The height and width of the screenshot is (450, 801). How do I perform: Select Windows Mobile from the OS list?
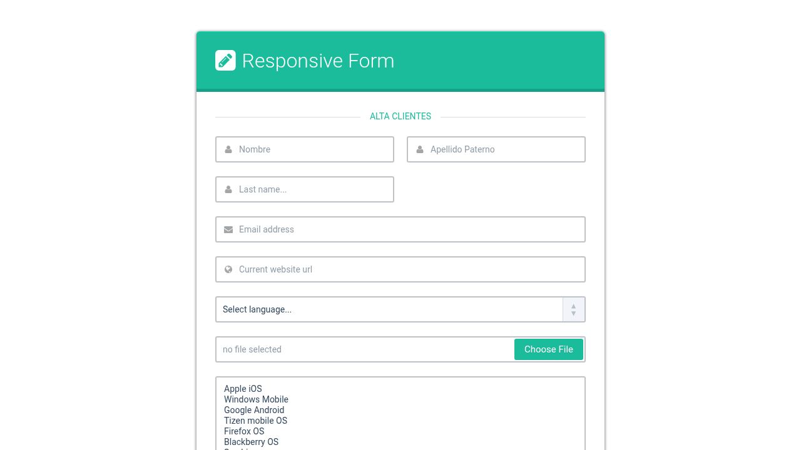[x=256, y=399]
